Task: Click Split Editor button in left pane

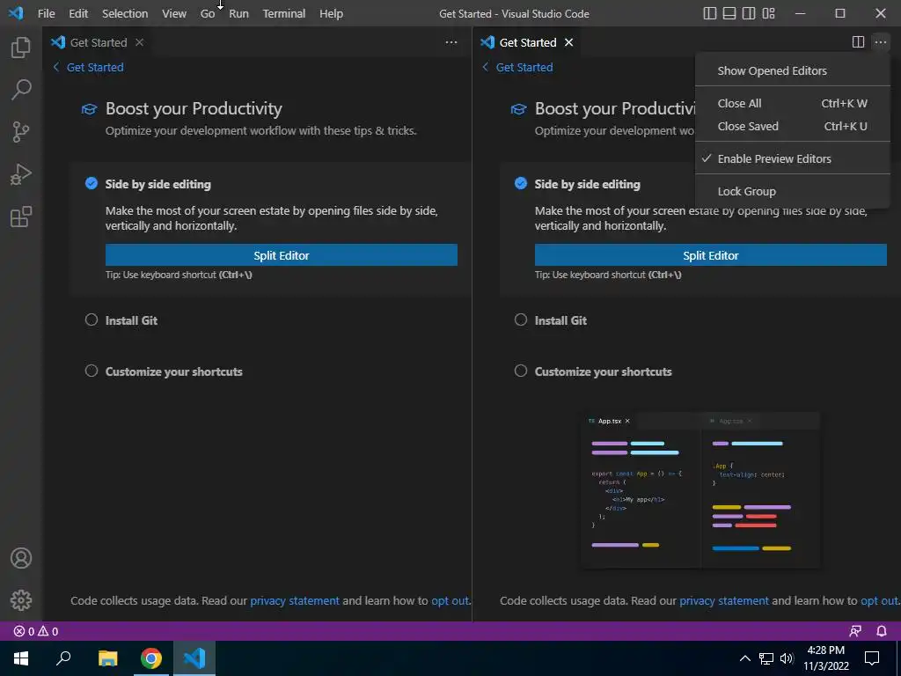Action: [x=281, y=254]
